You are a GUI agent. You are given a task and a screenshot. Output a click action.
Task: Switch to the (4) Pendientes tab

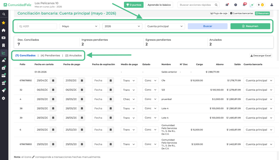click(50, 56)
